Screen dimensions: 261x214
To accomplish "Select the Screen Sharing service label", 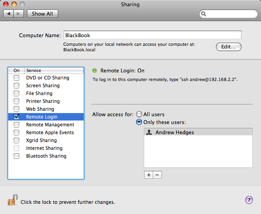I will 43,86.
